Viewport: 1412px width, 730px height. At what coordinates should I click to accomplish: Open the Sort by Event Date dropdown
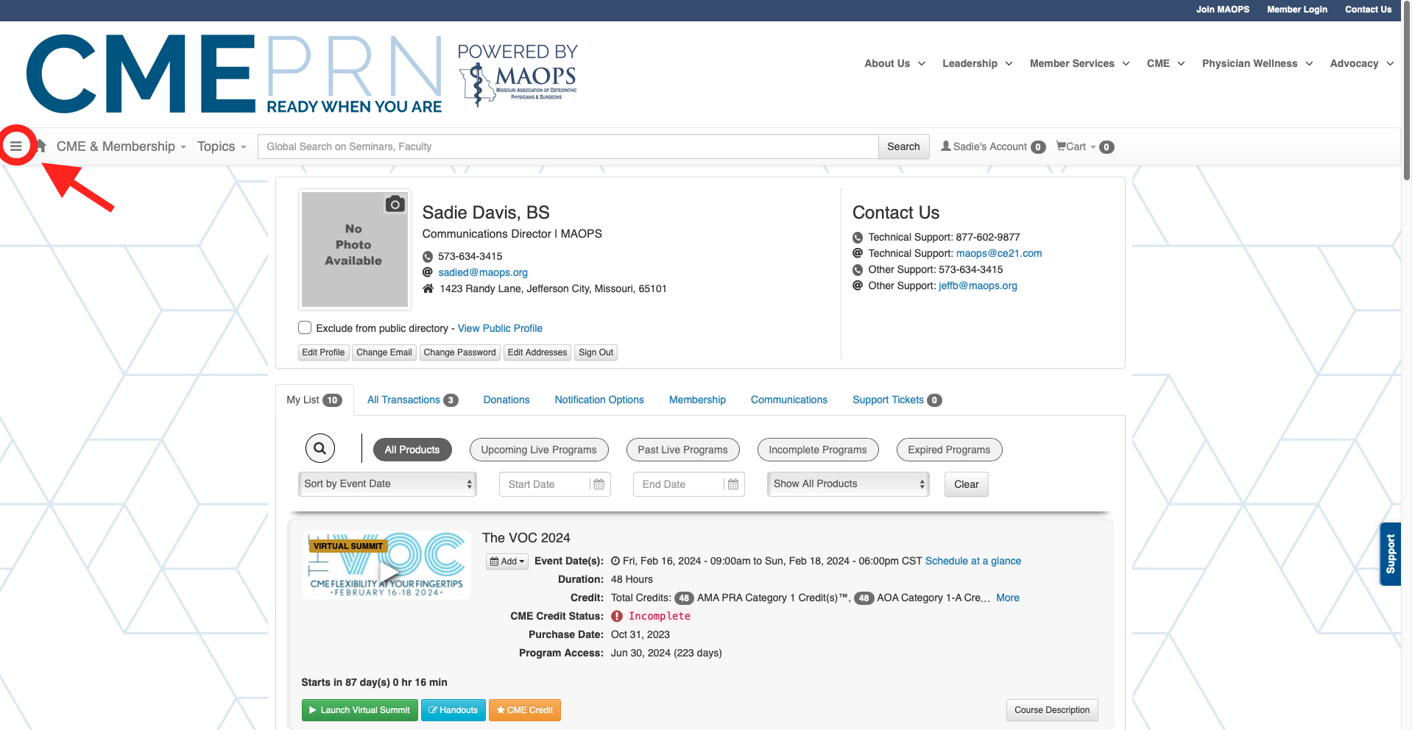pyautogui.click(x=387, y=483)
